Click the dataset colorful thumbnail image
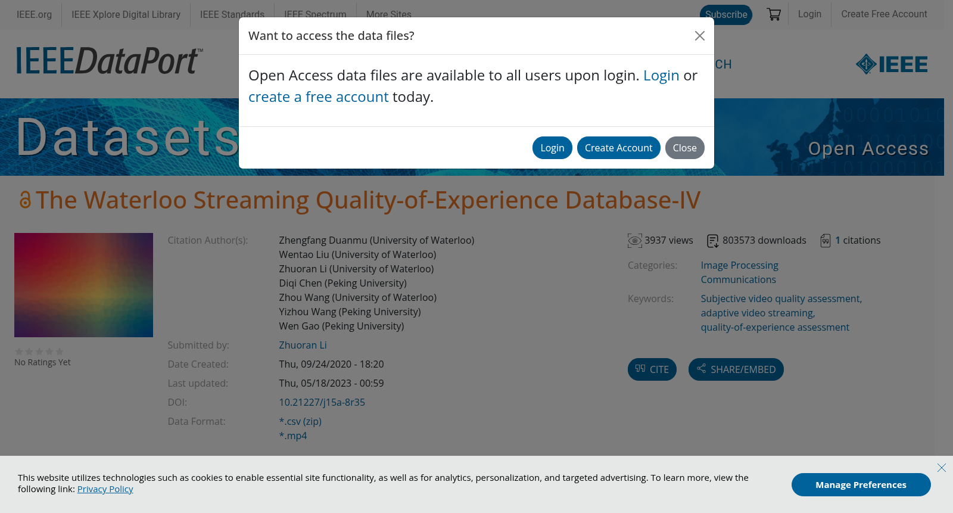The image size is (953, 513). [x=83, y=285]
